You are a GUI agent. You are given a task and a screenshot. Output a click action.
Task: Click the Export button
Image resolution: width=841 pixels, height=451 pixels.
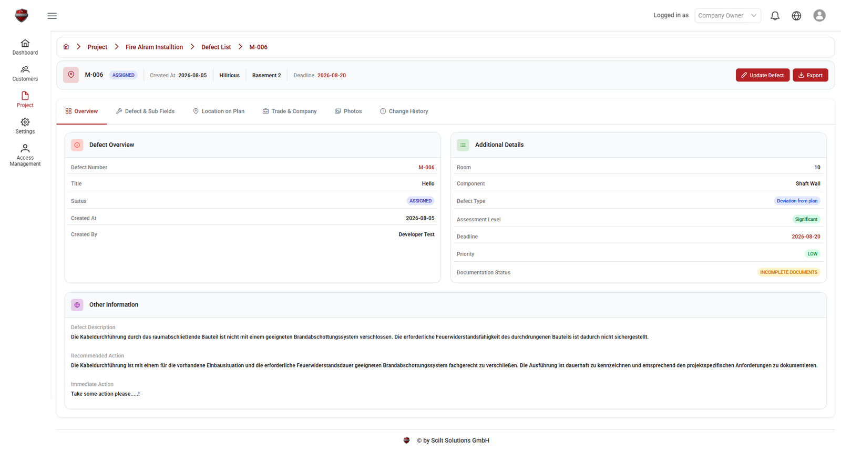click(x=811, y=75)
